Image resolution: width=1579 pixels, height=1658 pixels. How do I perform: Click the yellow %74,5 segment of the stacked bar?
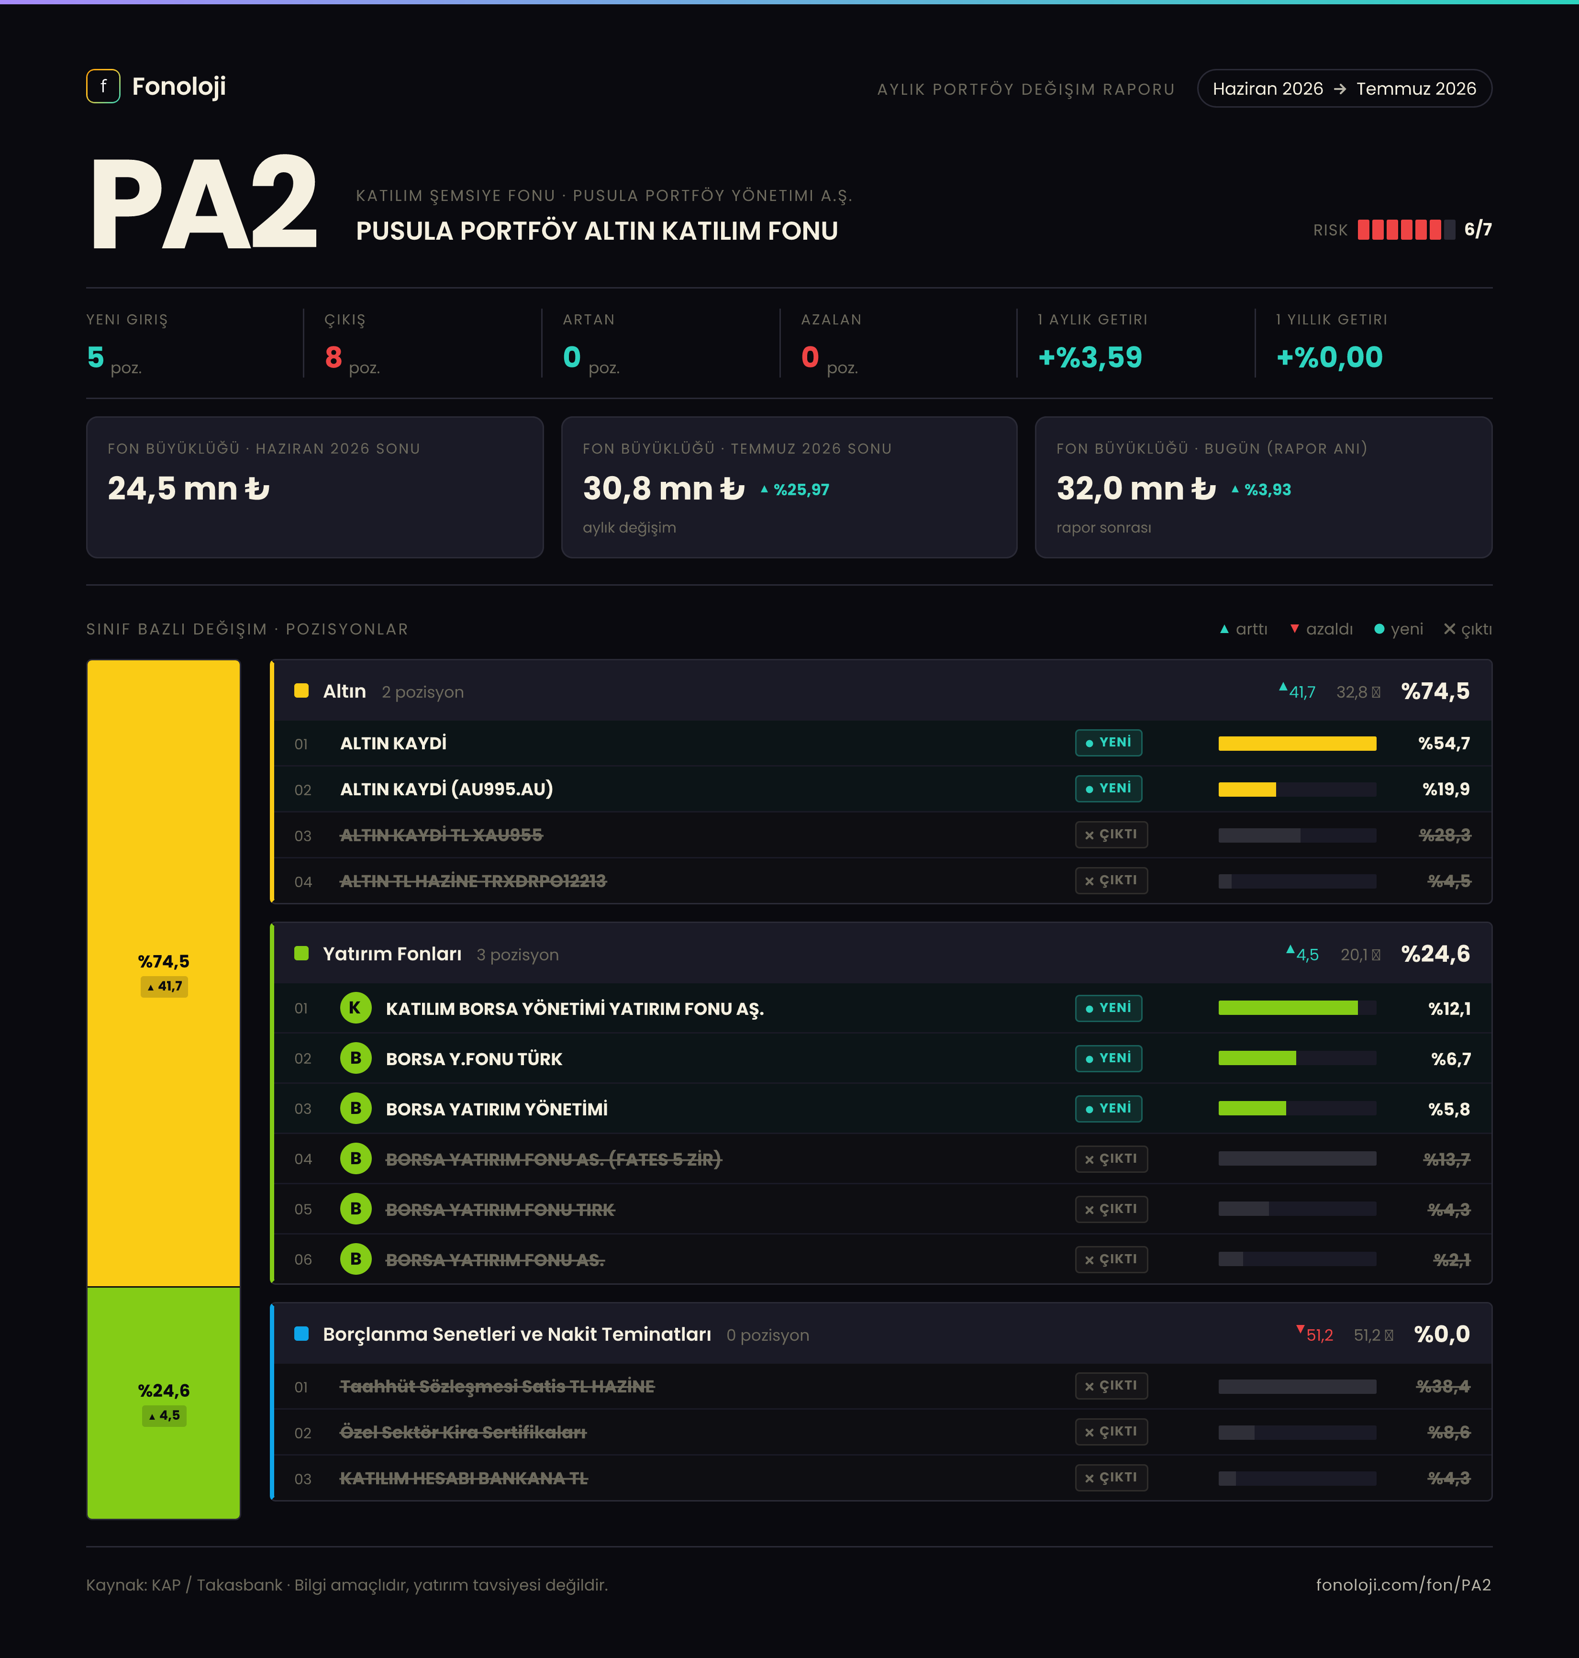click(163, 973)
